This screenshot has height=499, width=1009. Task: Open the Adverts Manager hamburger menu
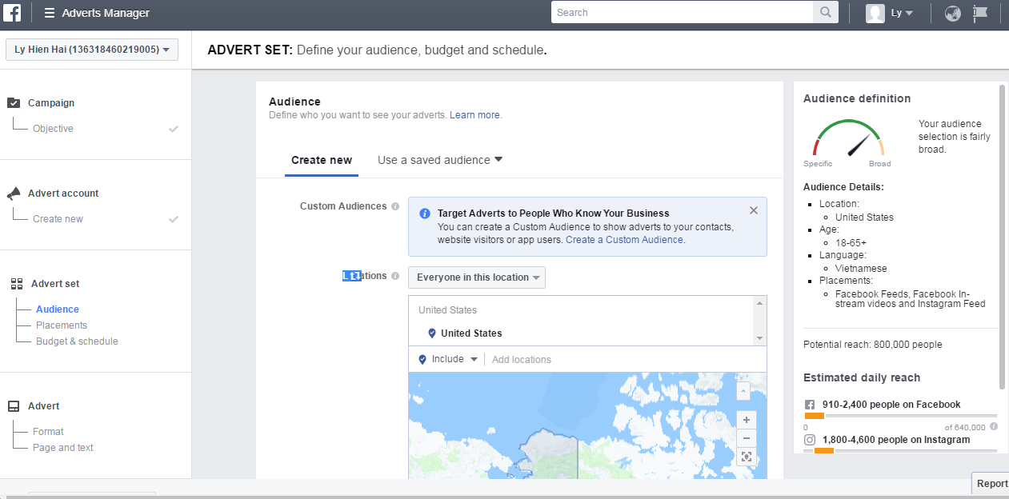click(x=50, y=13)
